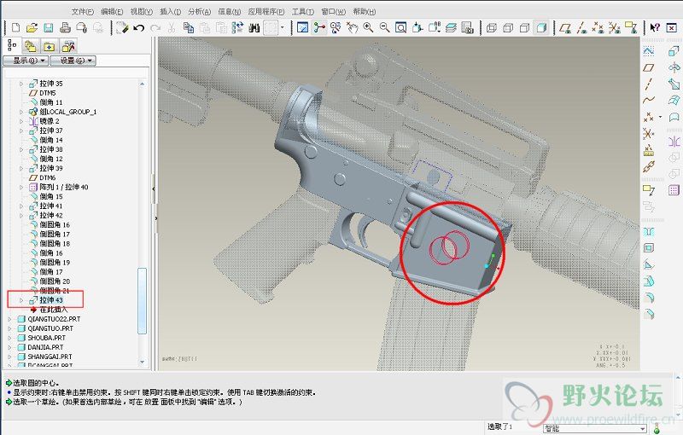Switch to No Hidden display

(x=524, y=28)
